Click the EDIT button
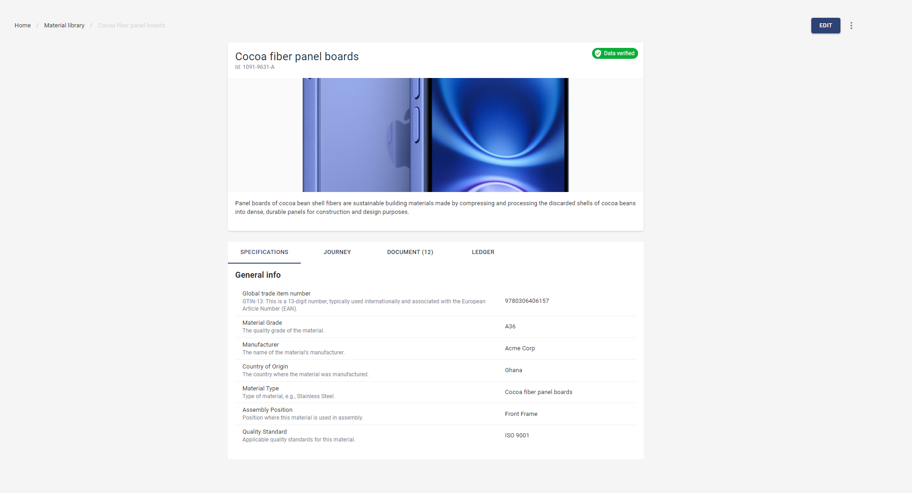Screen dimensions: 912x493 tap(825, 26)
